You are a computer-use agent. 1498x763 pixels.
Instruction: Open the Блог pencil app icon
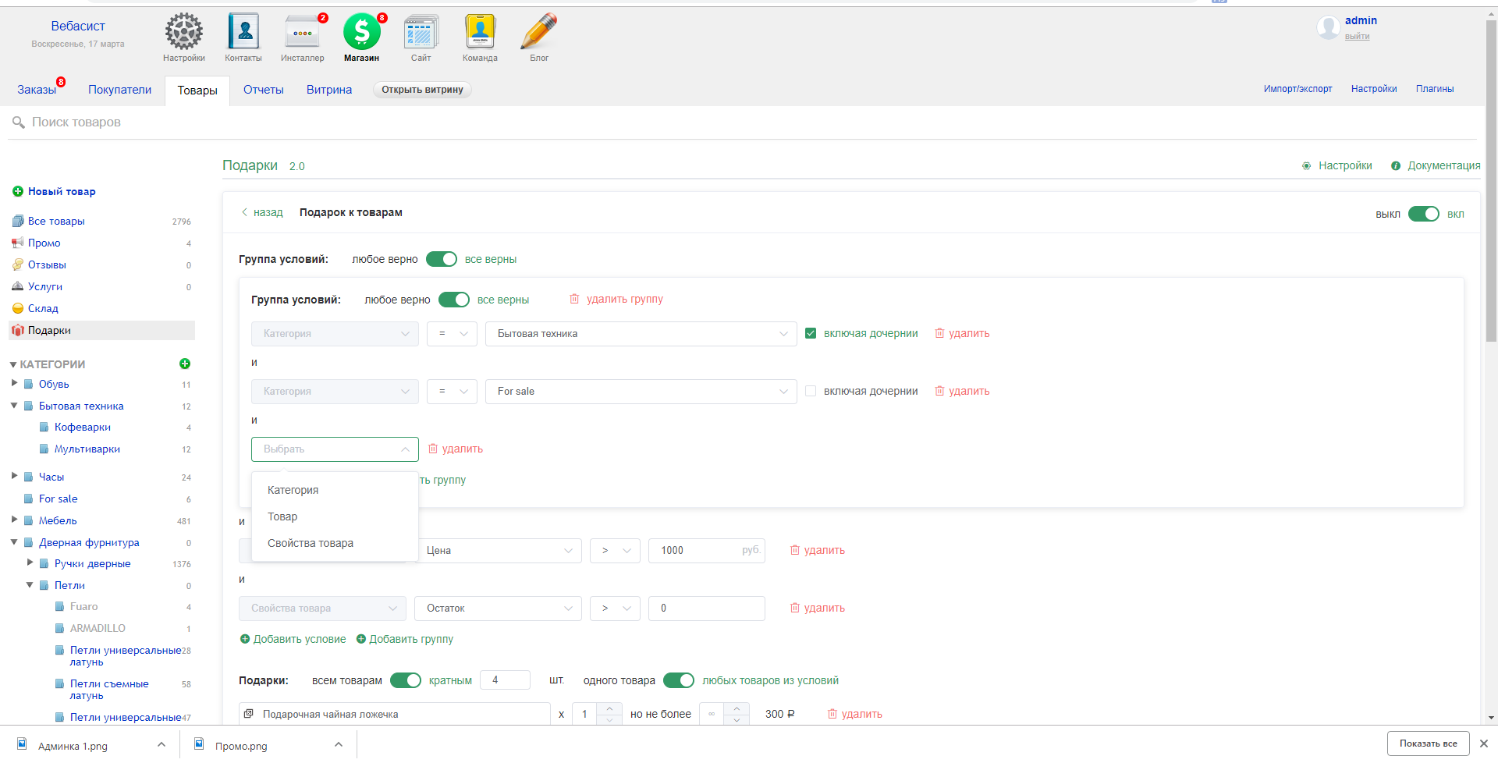539,32
